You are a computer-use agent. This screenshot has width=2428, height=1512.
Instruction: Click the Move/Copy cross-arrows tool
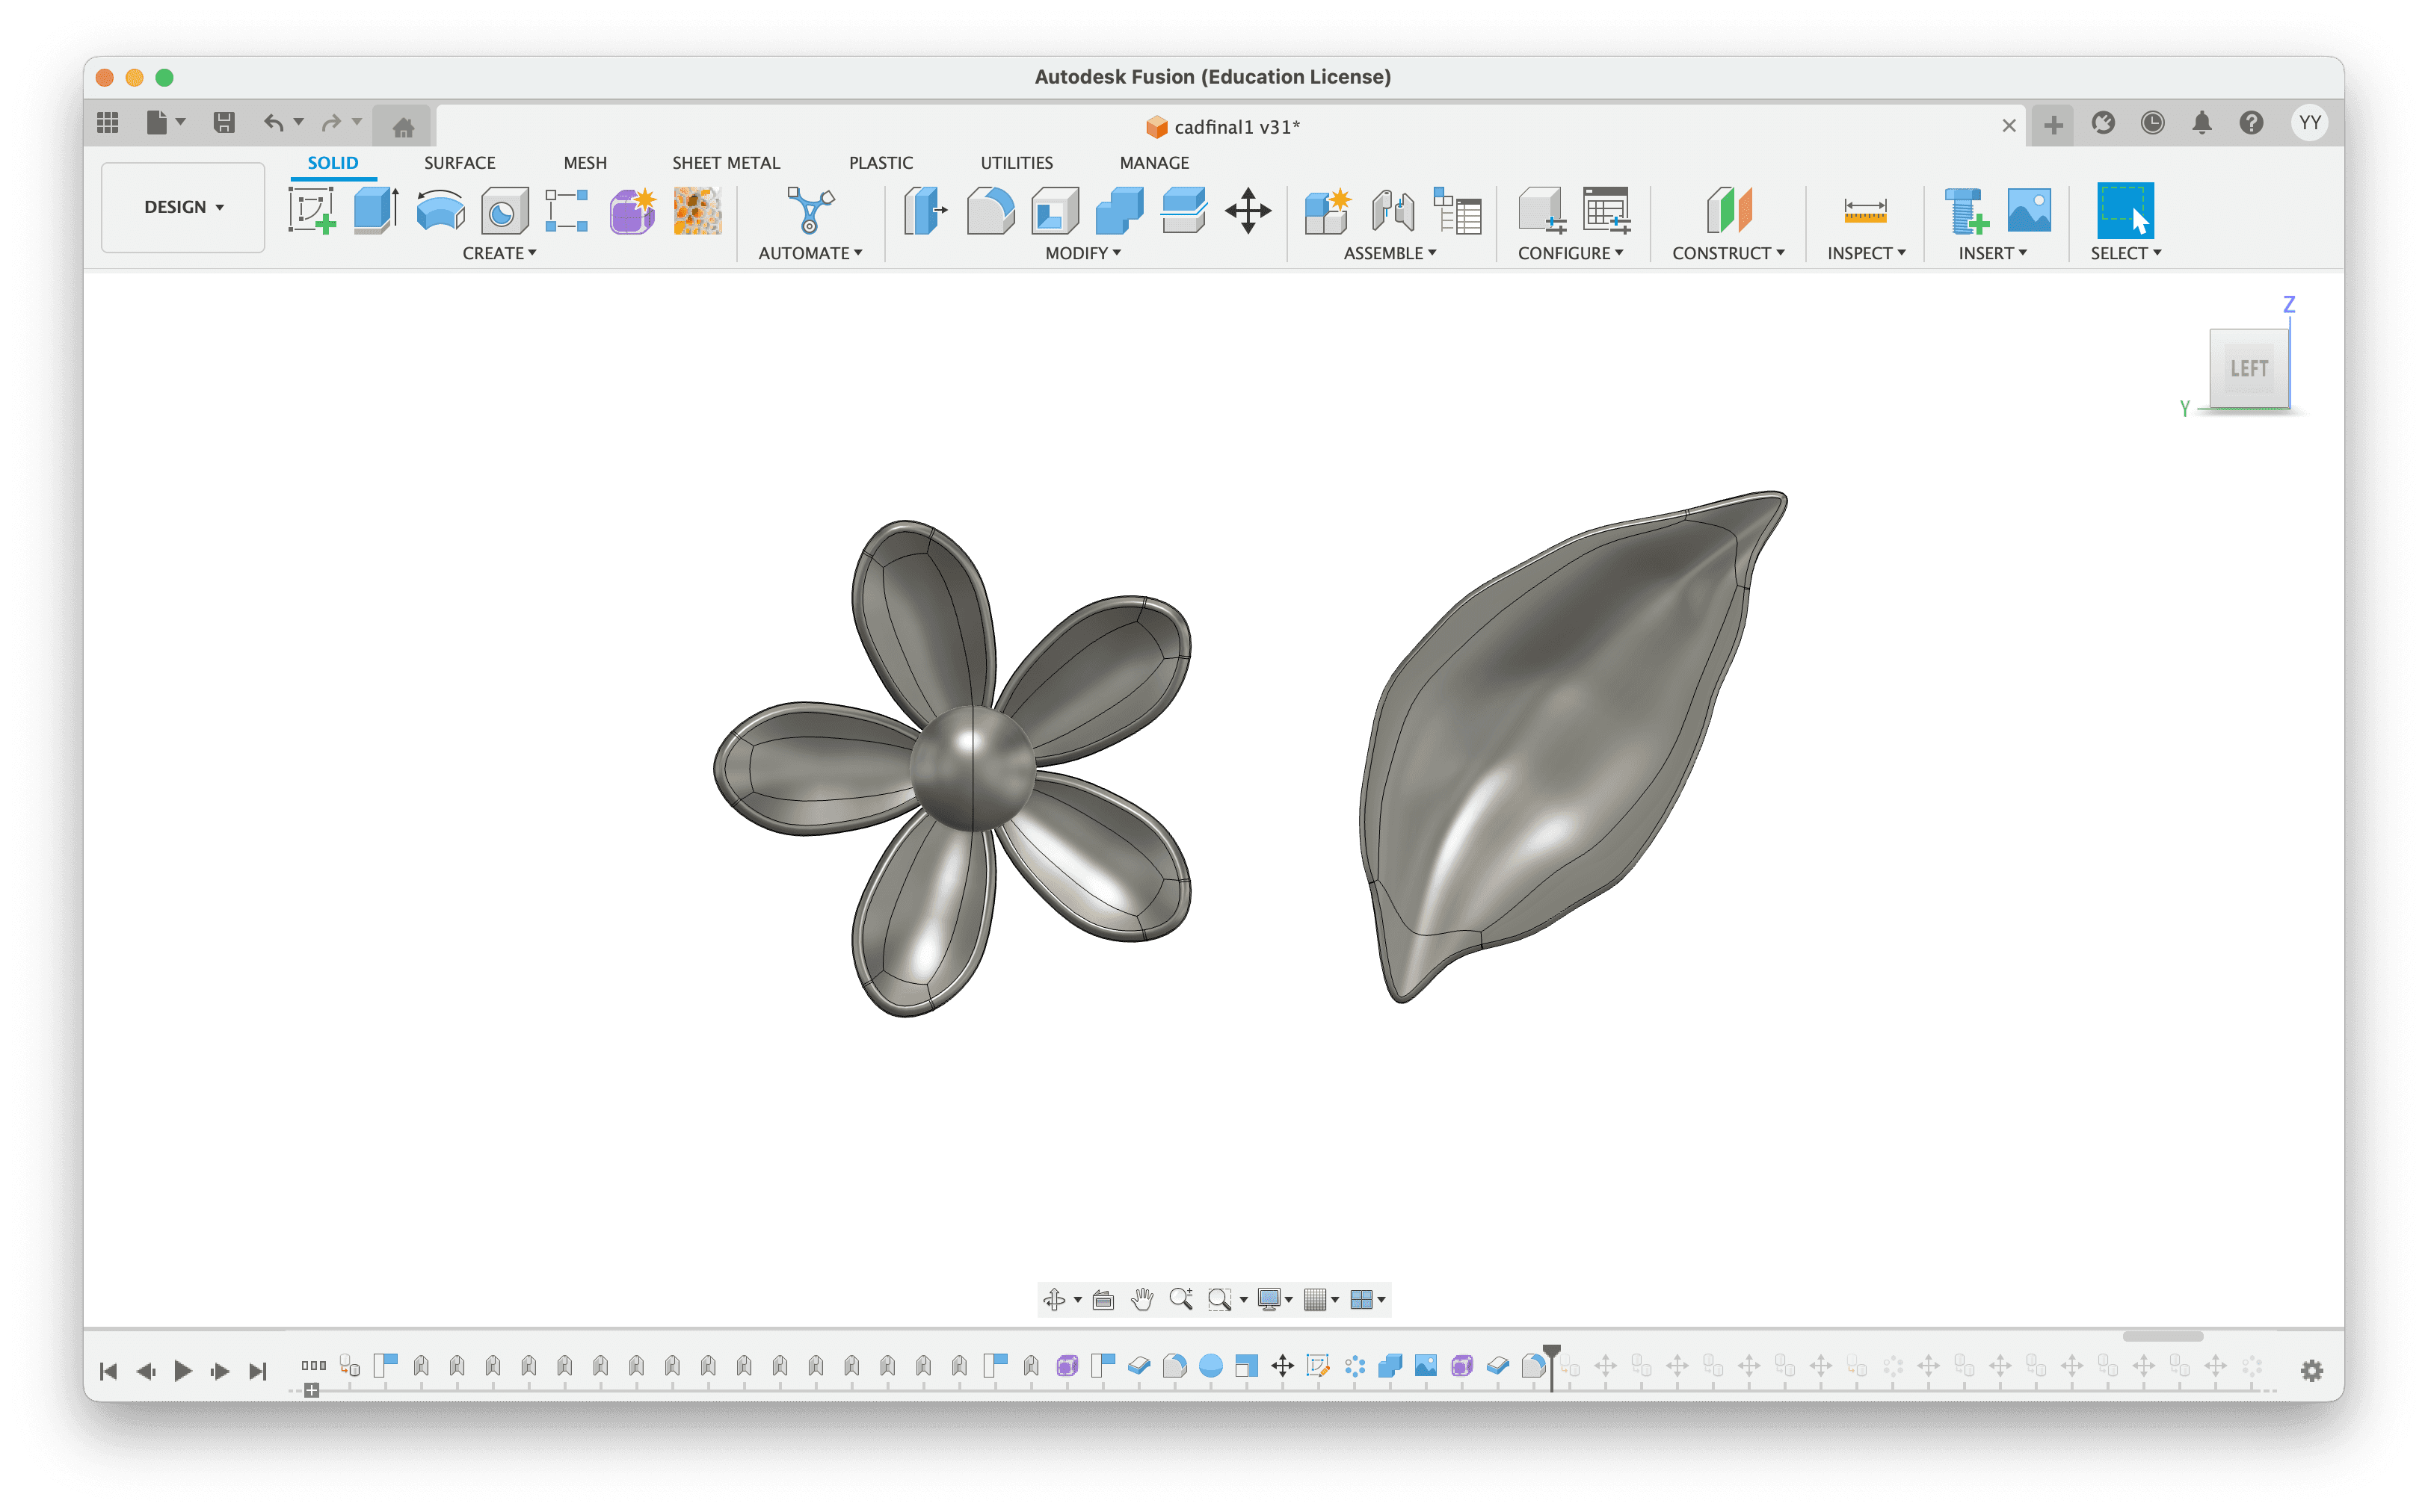(x=1248, y=210)
